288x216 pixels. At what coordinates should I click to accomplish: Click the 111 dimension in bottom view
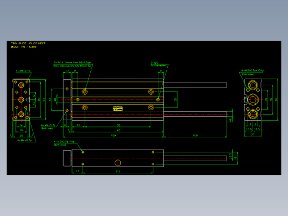[118, 171]
